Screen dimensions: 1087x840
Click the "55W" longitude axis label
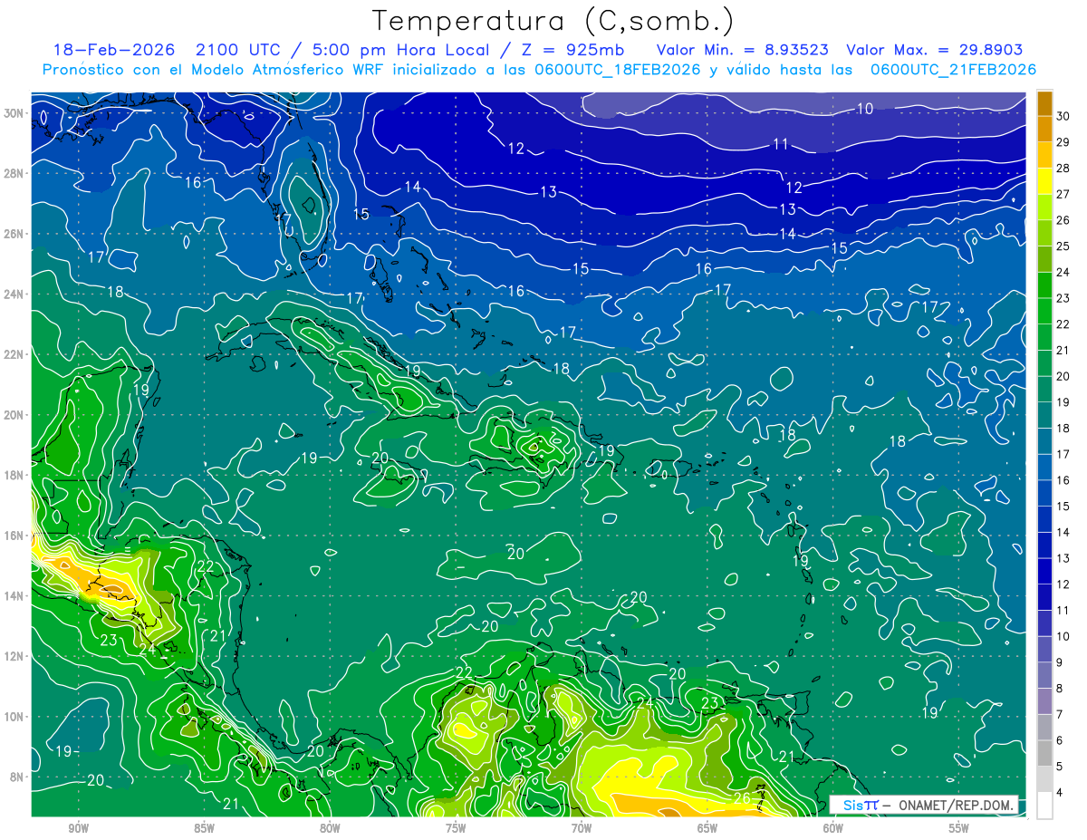coord(959,828)
